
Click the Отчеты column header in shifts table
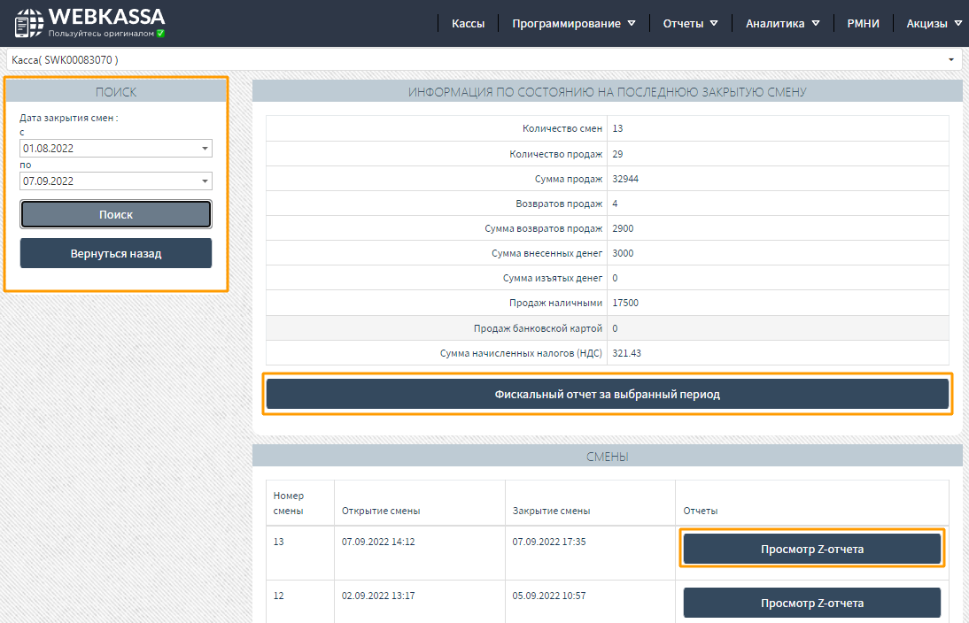click(700, 511)
